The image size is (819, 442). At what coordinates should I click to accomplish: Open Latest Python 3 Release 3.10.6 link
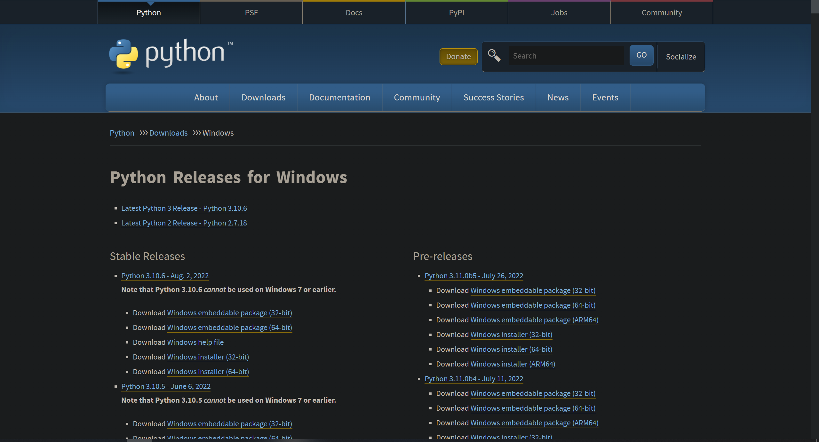184,208
